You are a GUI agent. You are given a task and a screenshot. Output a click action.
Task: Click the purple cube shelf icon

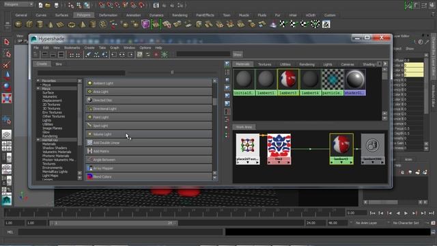(145, 25)
